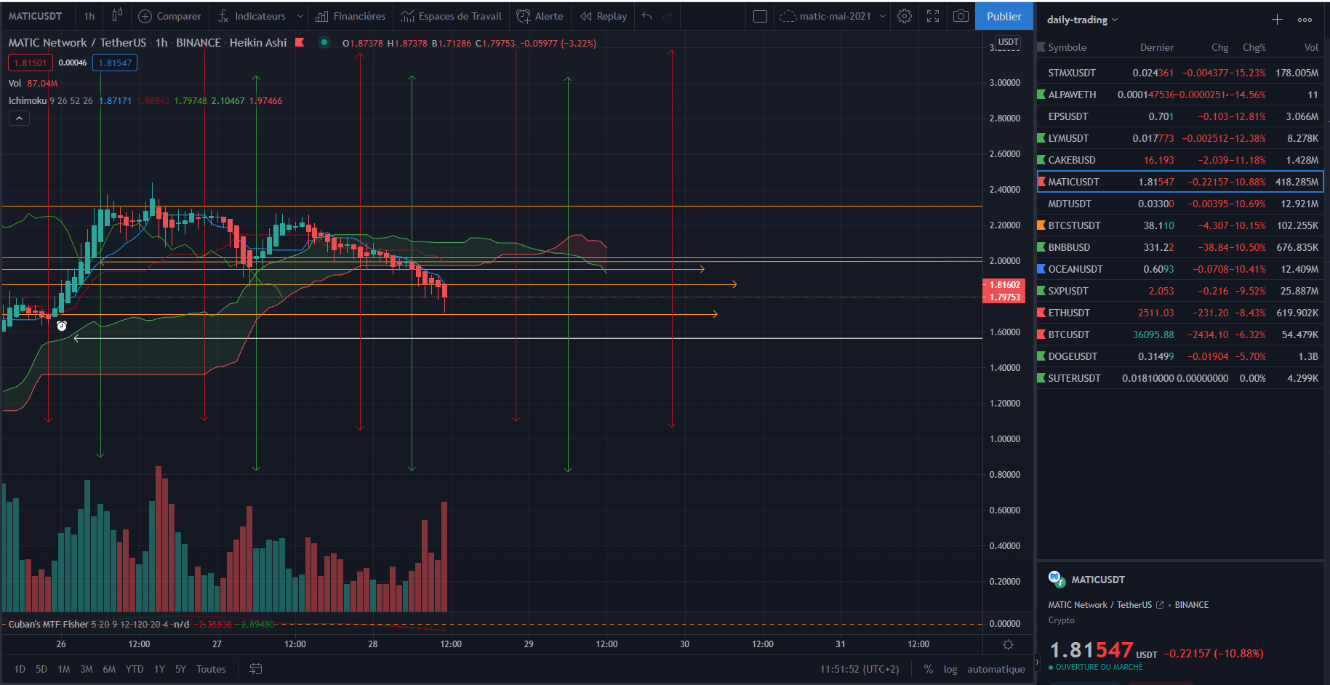
Task: Select the 3M time range
Action: (x=87, y=669)
